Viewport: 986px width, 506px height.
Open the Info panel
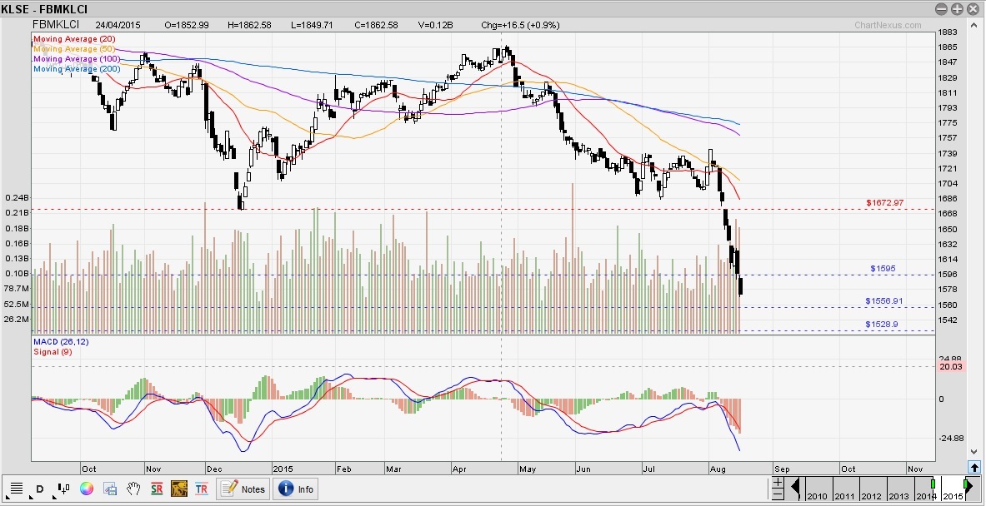(296, 489)
